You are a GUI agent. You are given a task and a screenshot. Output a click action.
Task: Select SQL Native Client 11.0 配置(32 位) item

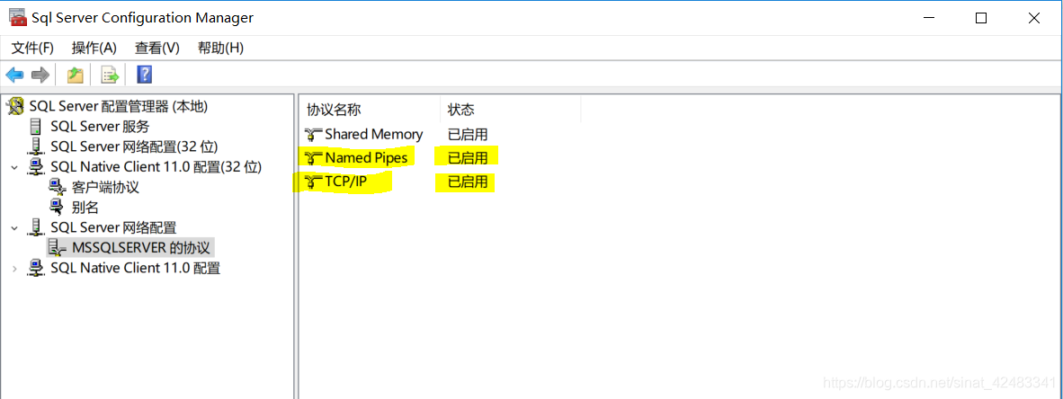tap(156, 167)
